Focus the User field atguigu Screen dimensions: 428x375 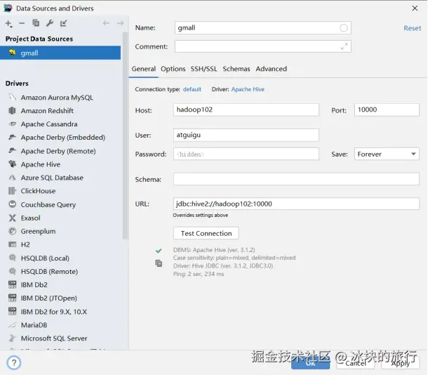click(246, 135)
